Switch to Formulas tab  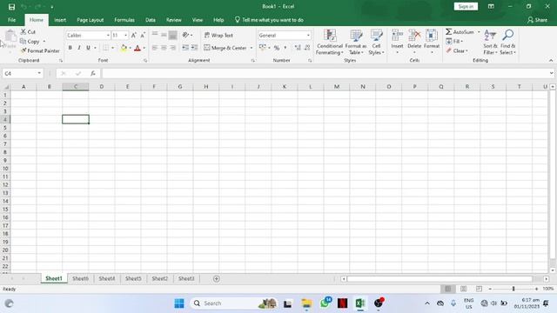click(x=124, y=20)
